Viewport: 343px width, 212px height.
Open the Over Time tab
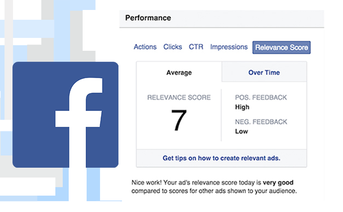coord(264,73)
